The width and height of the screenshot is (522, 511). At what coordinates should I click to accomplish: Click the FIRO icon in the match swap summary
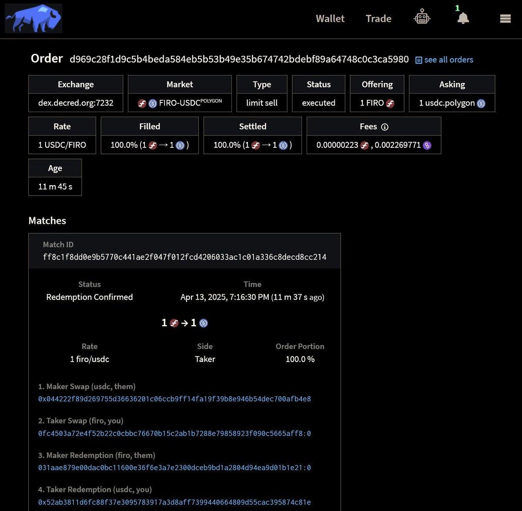pyautogui.click(x=175, y=323)
